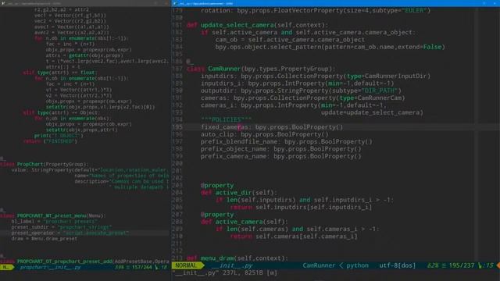Click the """POLICIES""" docstring line

click(226, 119)
